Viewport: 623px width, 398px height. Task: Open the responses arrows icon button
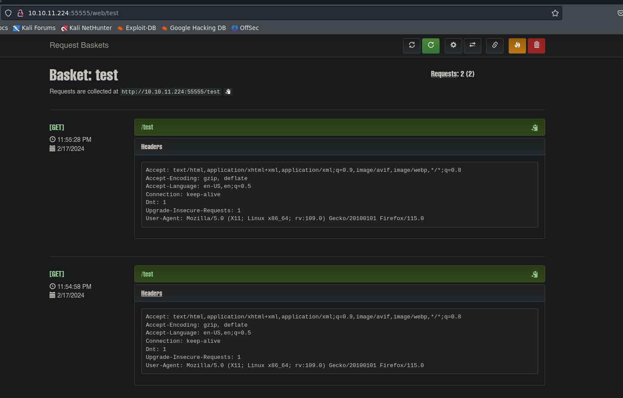(x=473, y=45)
